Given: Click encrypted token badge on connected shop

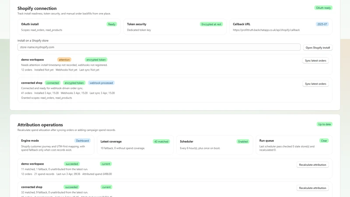Looking at the screenshot, I should tap(74, 83).
